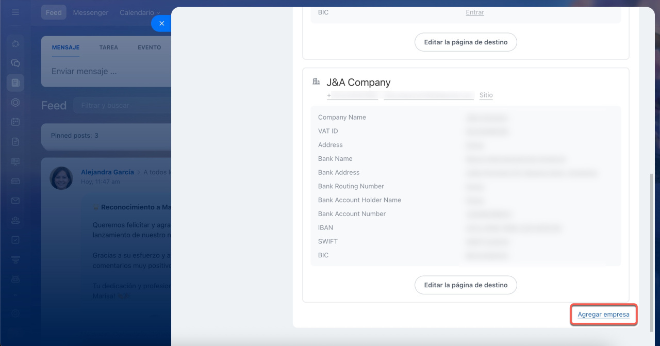Open the CRM funnel sidebar icon
660x346 pixels.
tap(15, 259)
